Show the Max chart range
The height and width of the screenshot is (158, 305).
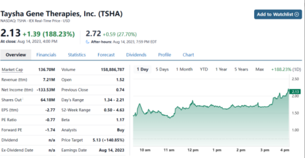pyautogui.click(x=259, y=70)
